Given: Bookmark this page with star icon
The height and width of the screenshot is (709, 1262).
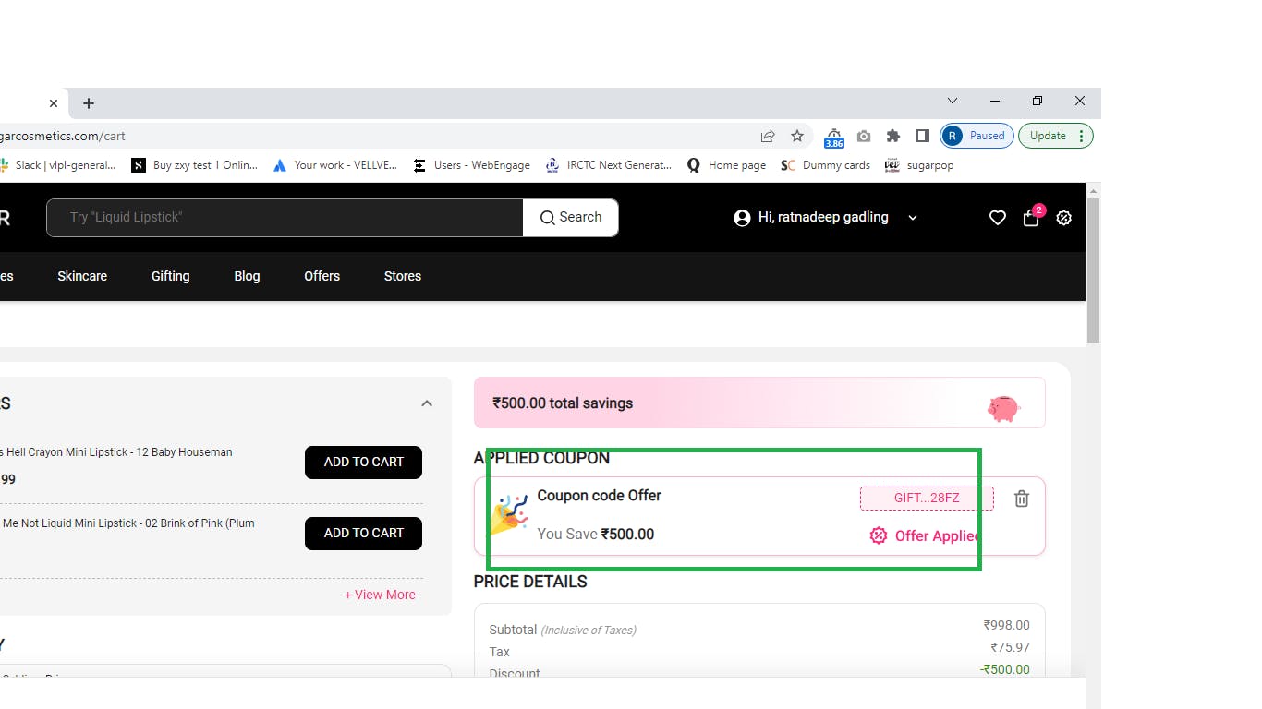Looking at the screenshot, I should pos(797,136).
